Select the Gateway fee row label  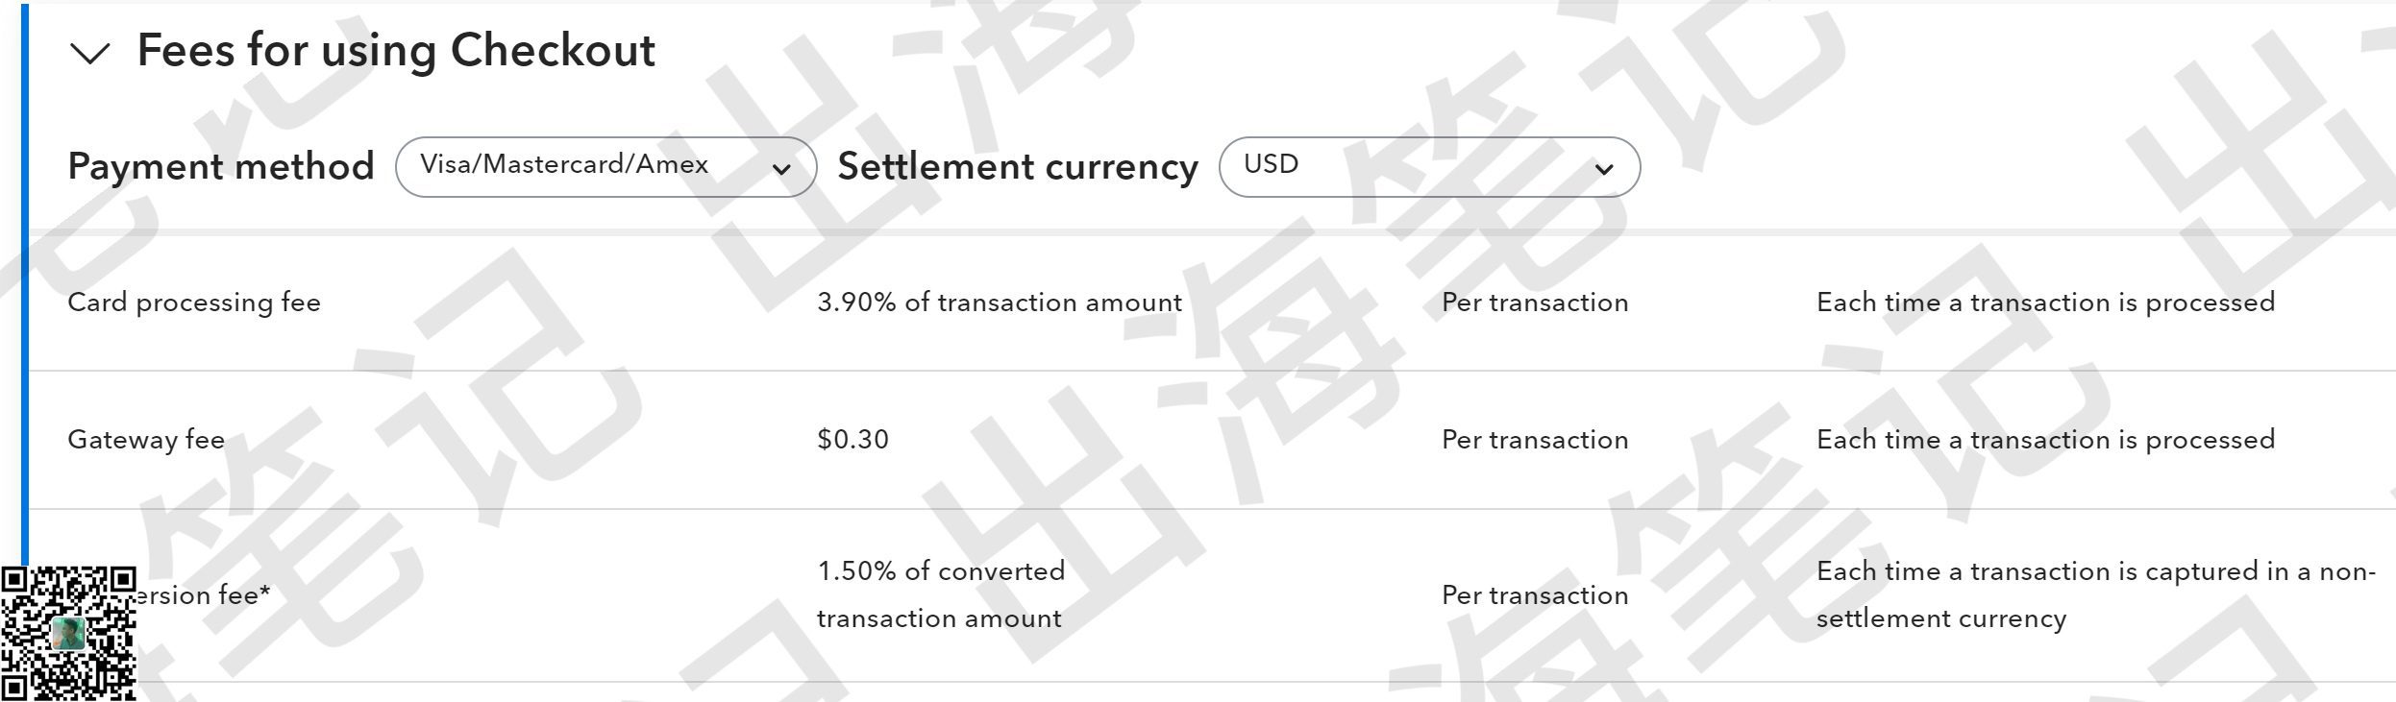click(x=146, y=440)
